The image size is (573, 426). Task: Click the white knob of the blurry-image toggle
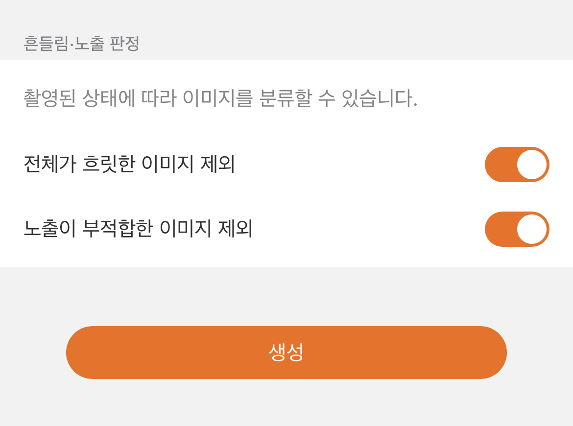click(x=532, y=165)
